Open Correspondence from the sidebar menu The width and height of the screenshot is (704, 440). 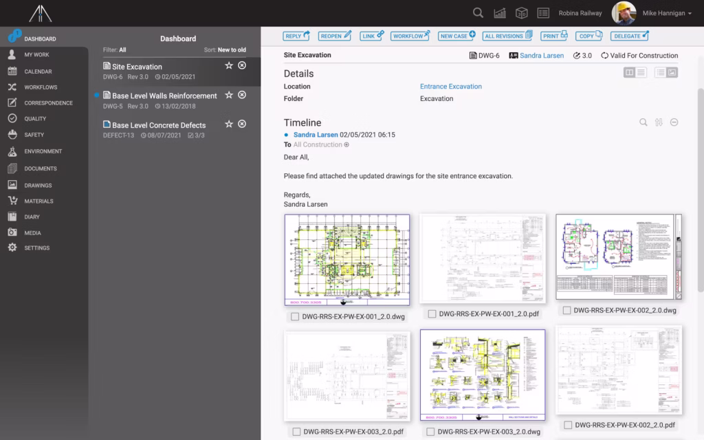point(48,103)
